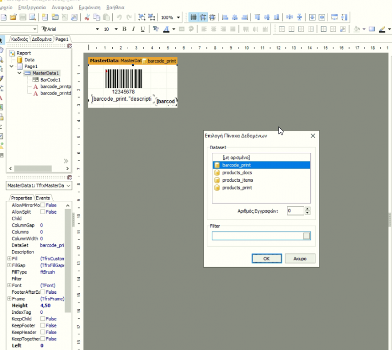This screenshot has width=392, height=350.
Task: Click the Cut scissors icon in toolbar
Action: [x=87, y=17]
